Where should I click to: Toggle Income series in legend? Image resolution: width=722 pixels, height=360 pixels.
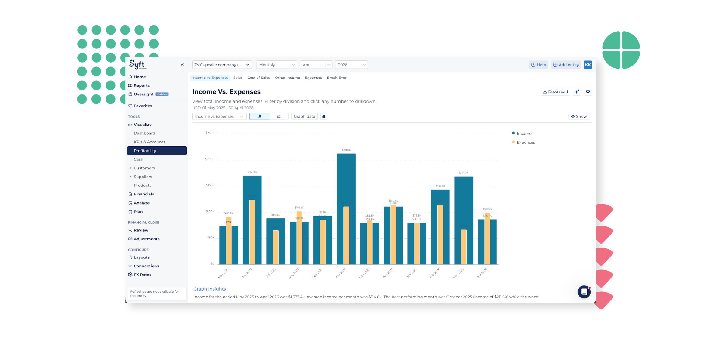[x=522, y=133]
